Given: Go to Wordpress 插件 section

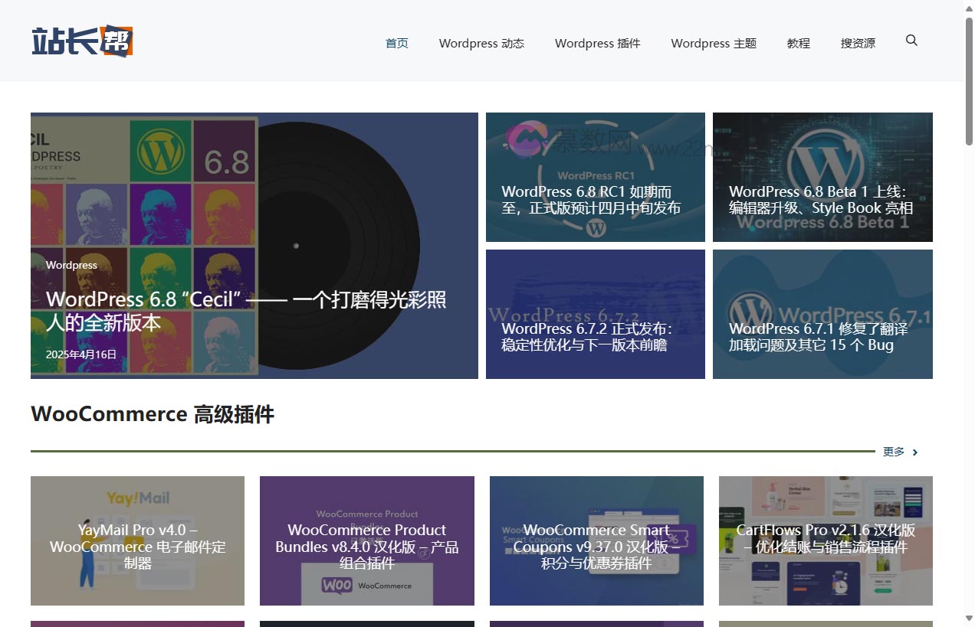Looking at the screenshot, I should (x=597, y=44).
